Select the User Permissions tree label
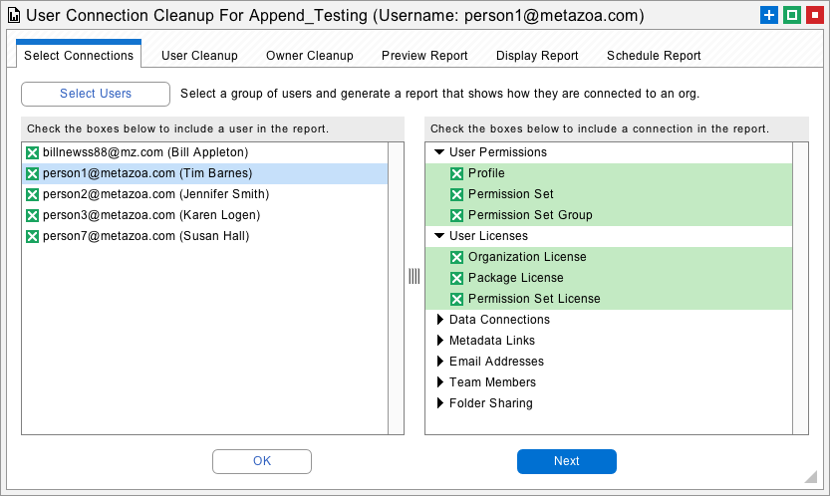The width and height of the screenshot is (830, 496). point(497,152)
